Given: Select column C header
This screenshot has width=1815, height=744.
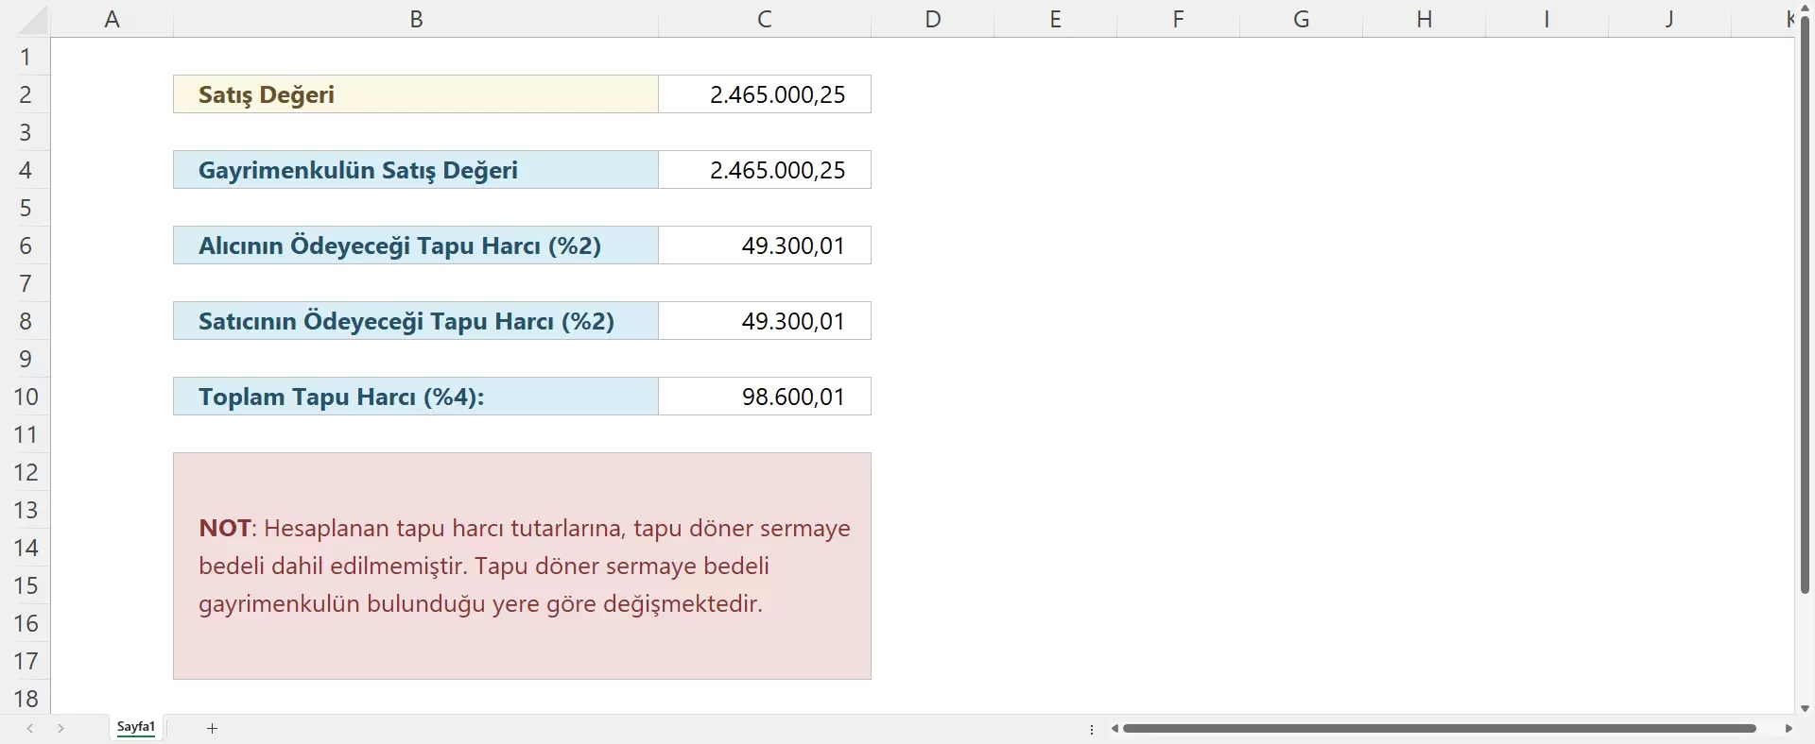Looking at the screenshot, I should pyautogui.click(x=764, y=19).
